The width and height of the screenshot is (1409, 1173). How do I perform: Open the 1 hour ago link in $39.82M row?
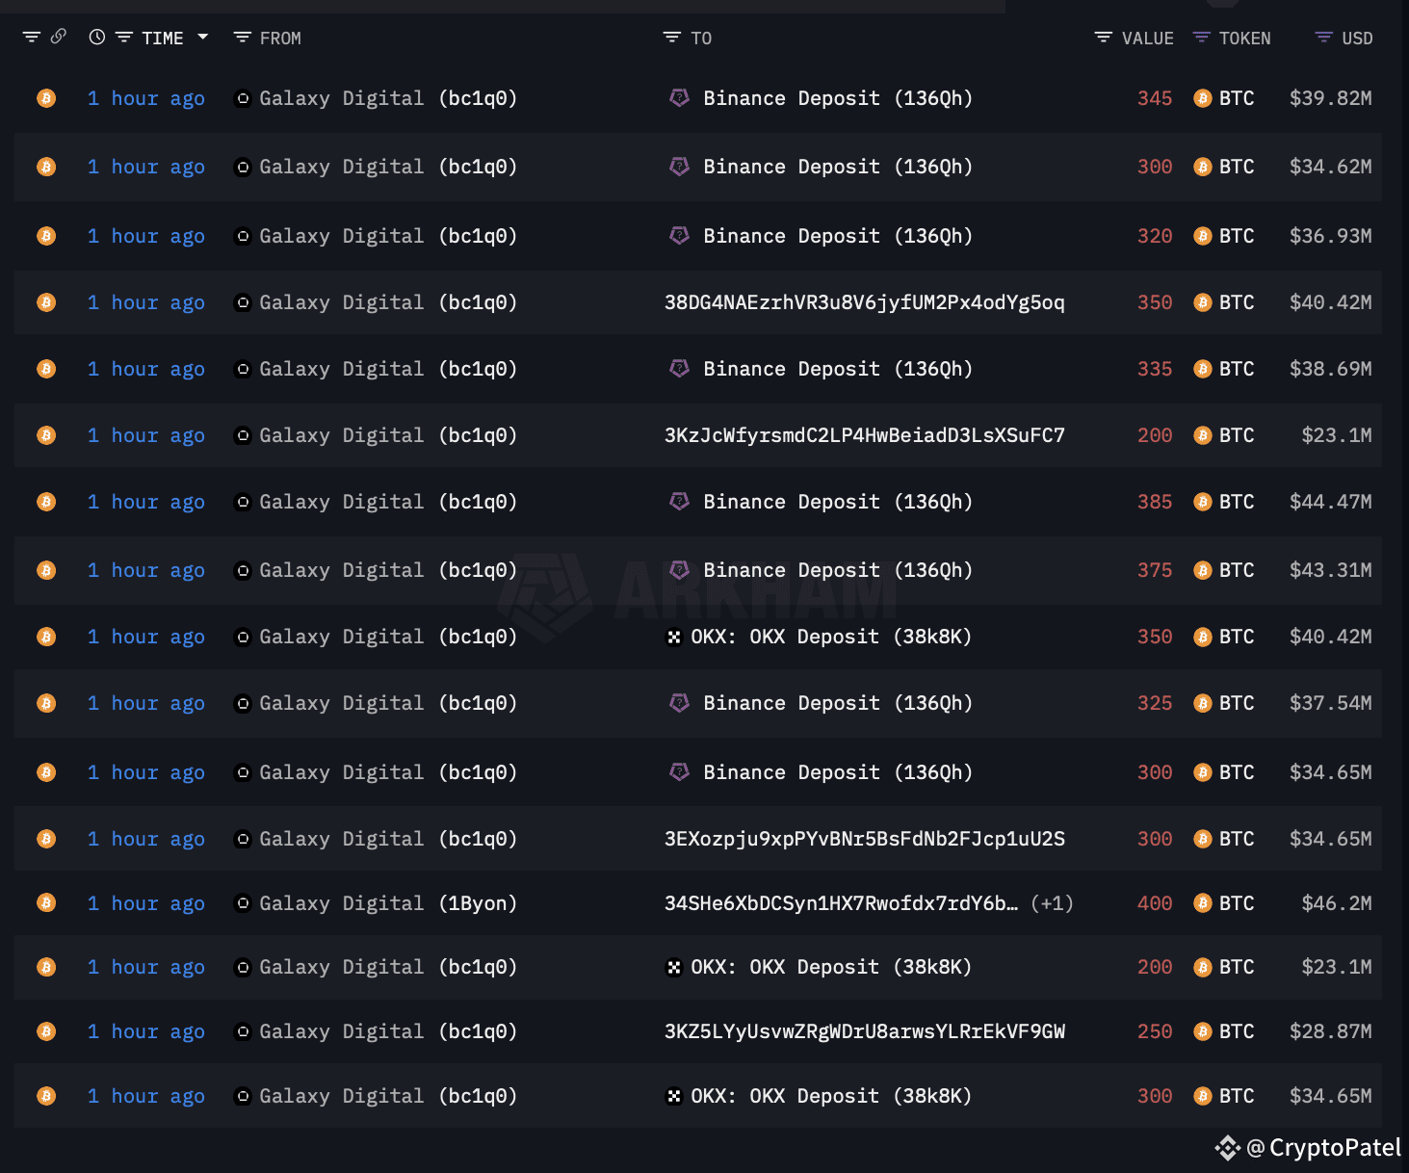[146, 98]
